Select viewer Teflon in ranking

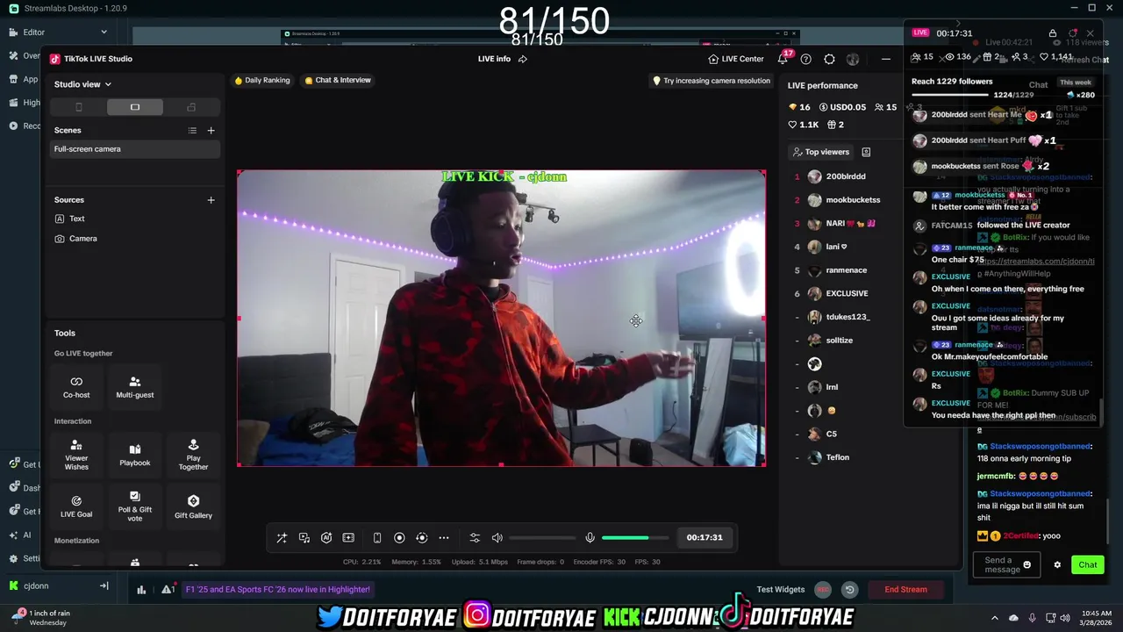coord(838,457)
